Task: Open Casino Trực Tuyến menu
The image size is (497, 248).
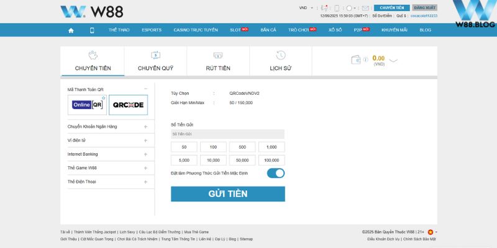Action: [x=196, y=30]
